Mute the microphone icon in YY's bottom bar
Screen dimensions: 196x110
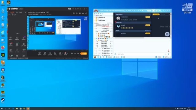point(101,57)
